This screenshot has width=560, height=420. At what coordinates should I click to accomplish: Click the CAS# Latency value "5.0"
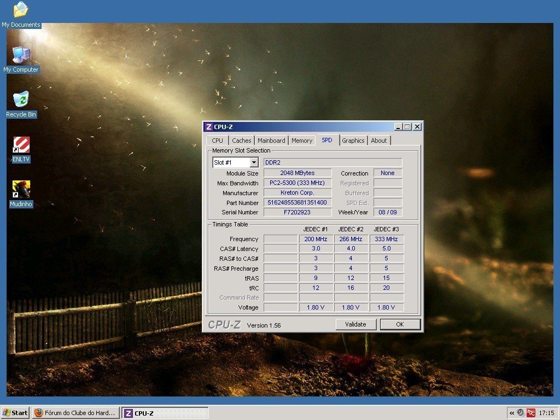[x=387, y=249]
